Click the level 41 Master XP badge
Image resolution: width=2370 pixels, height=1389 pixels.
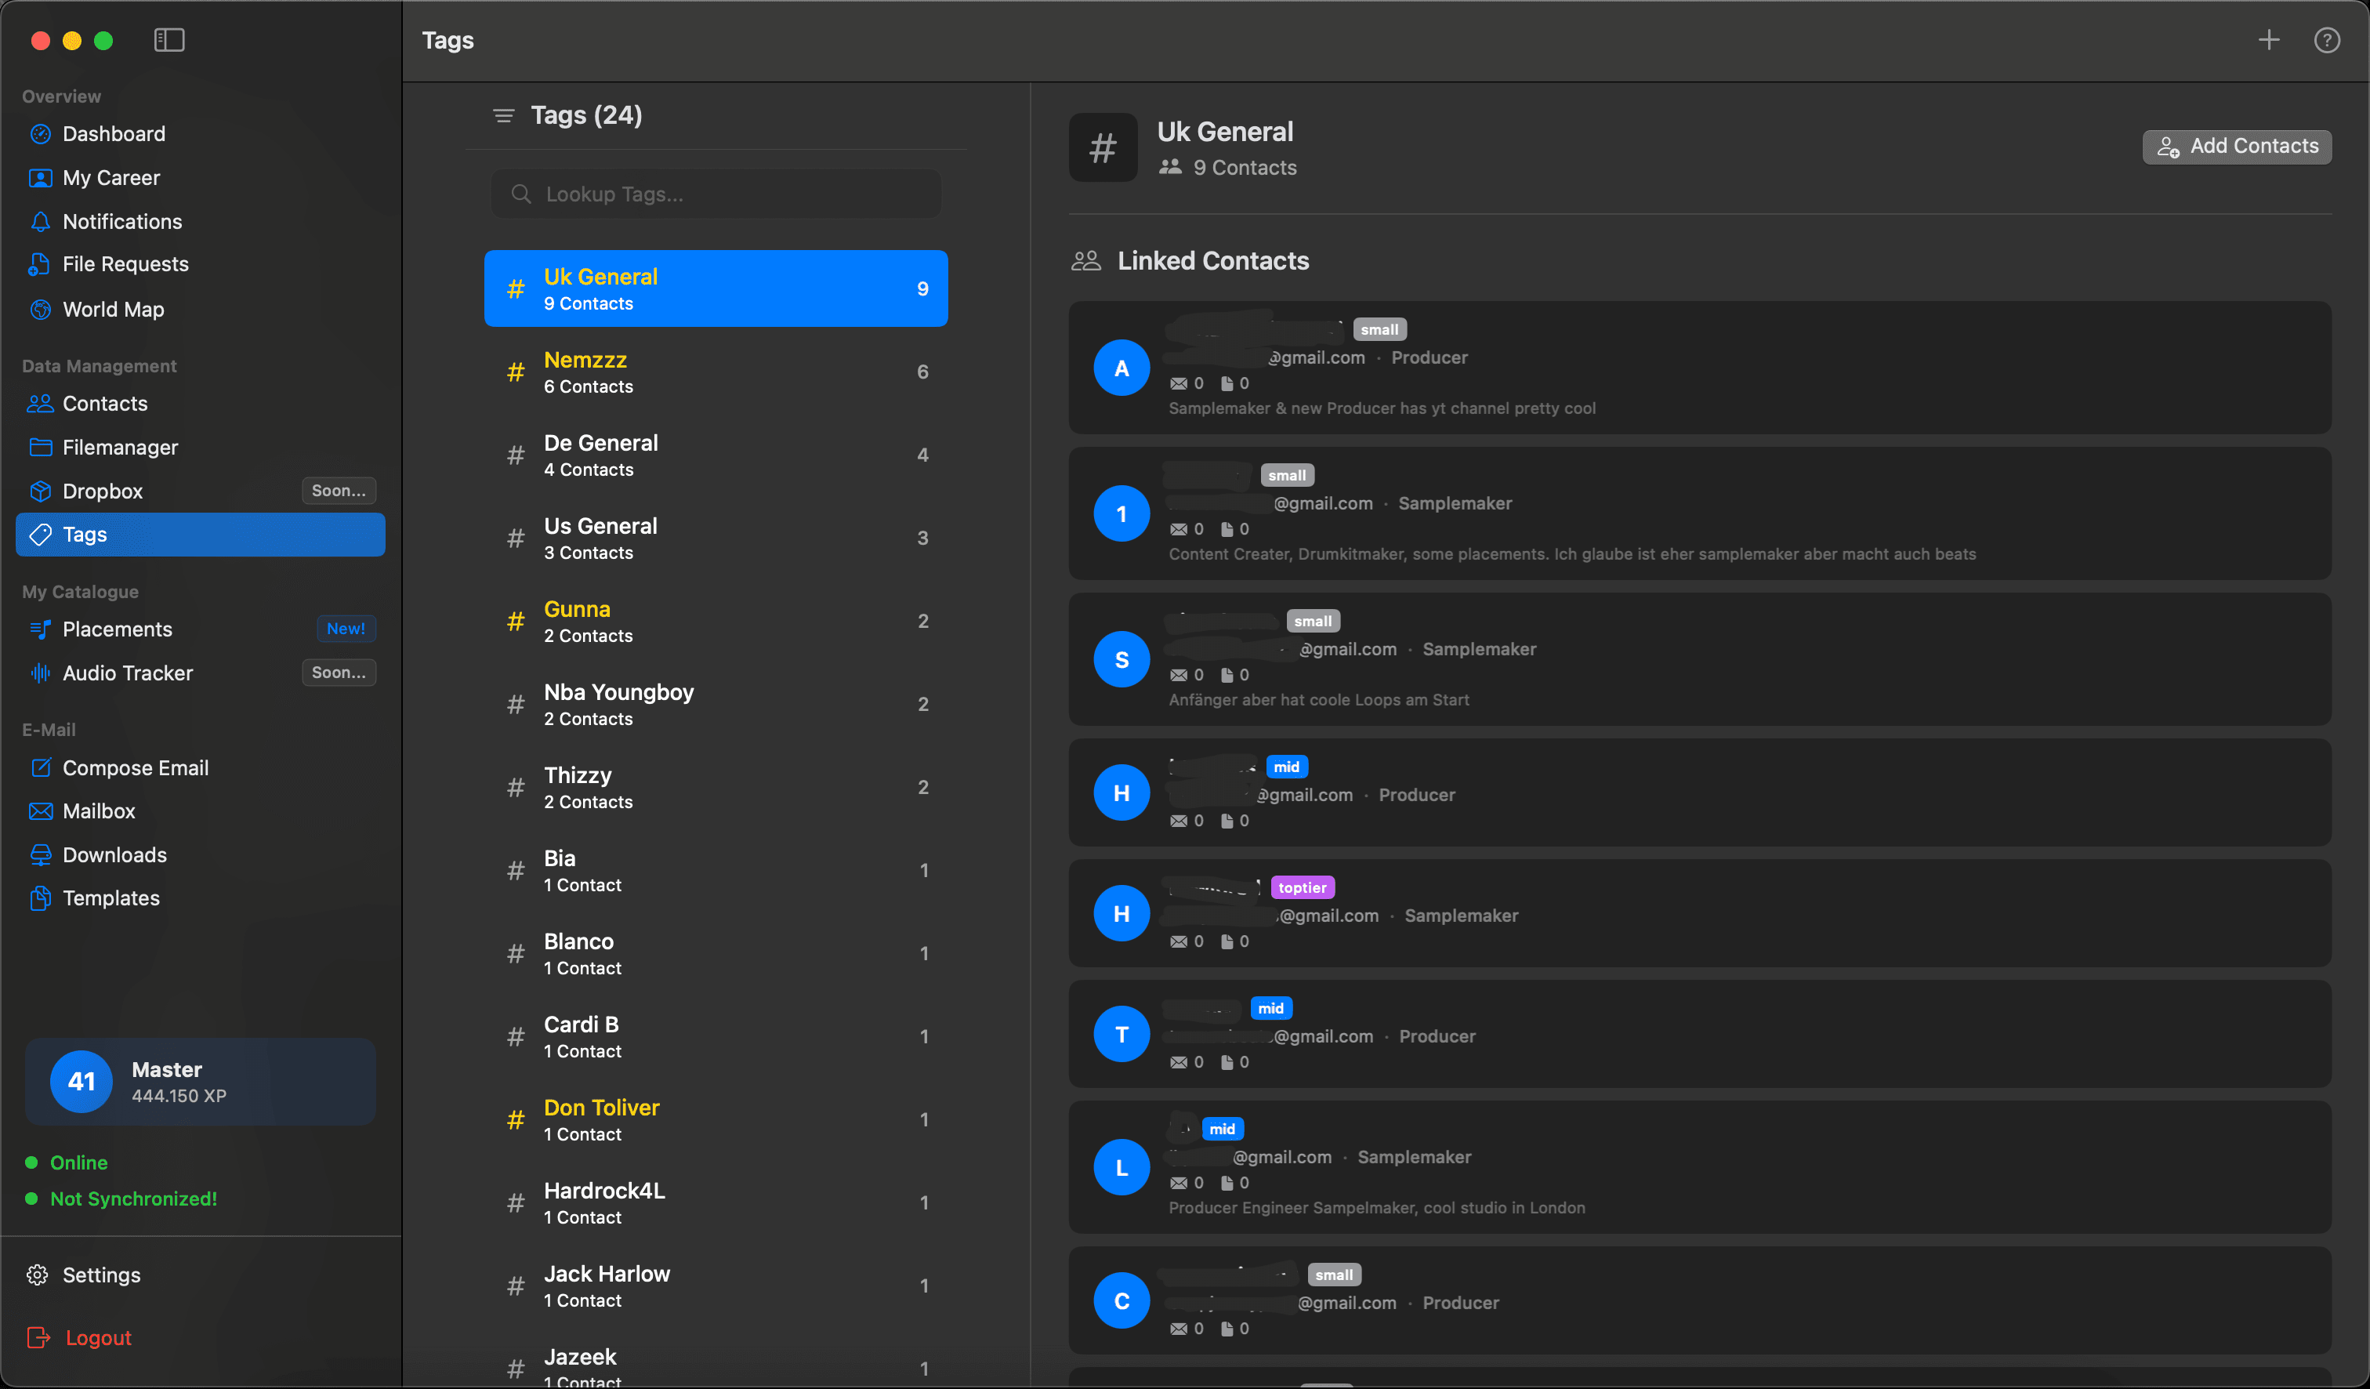click(x=199, y=1082)
